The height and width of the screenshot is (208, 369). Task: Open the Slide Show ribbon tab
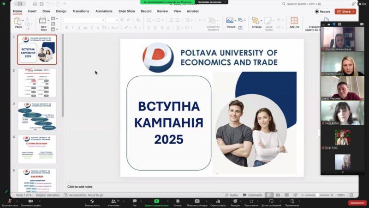[126, 11]
